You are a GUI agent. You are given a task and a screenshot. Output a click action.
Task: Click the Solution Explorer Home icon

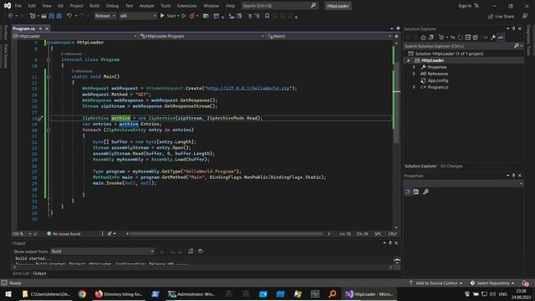click(x=423, y=38)
